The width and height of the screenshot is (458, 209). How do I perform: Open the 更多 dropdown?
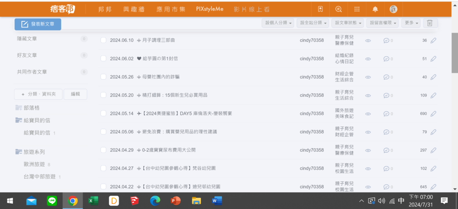click(x=411, y=23)
